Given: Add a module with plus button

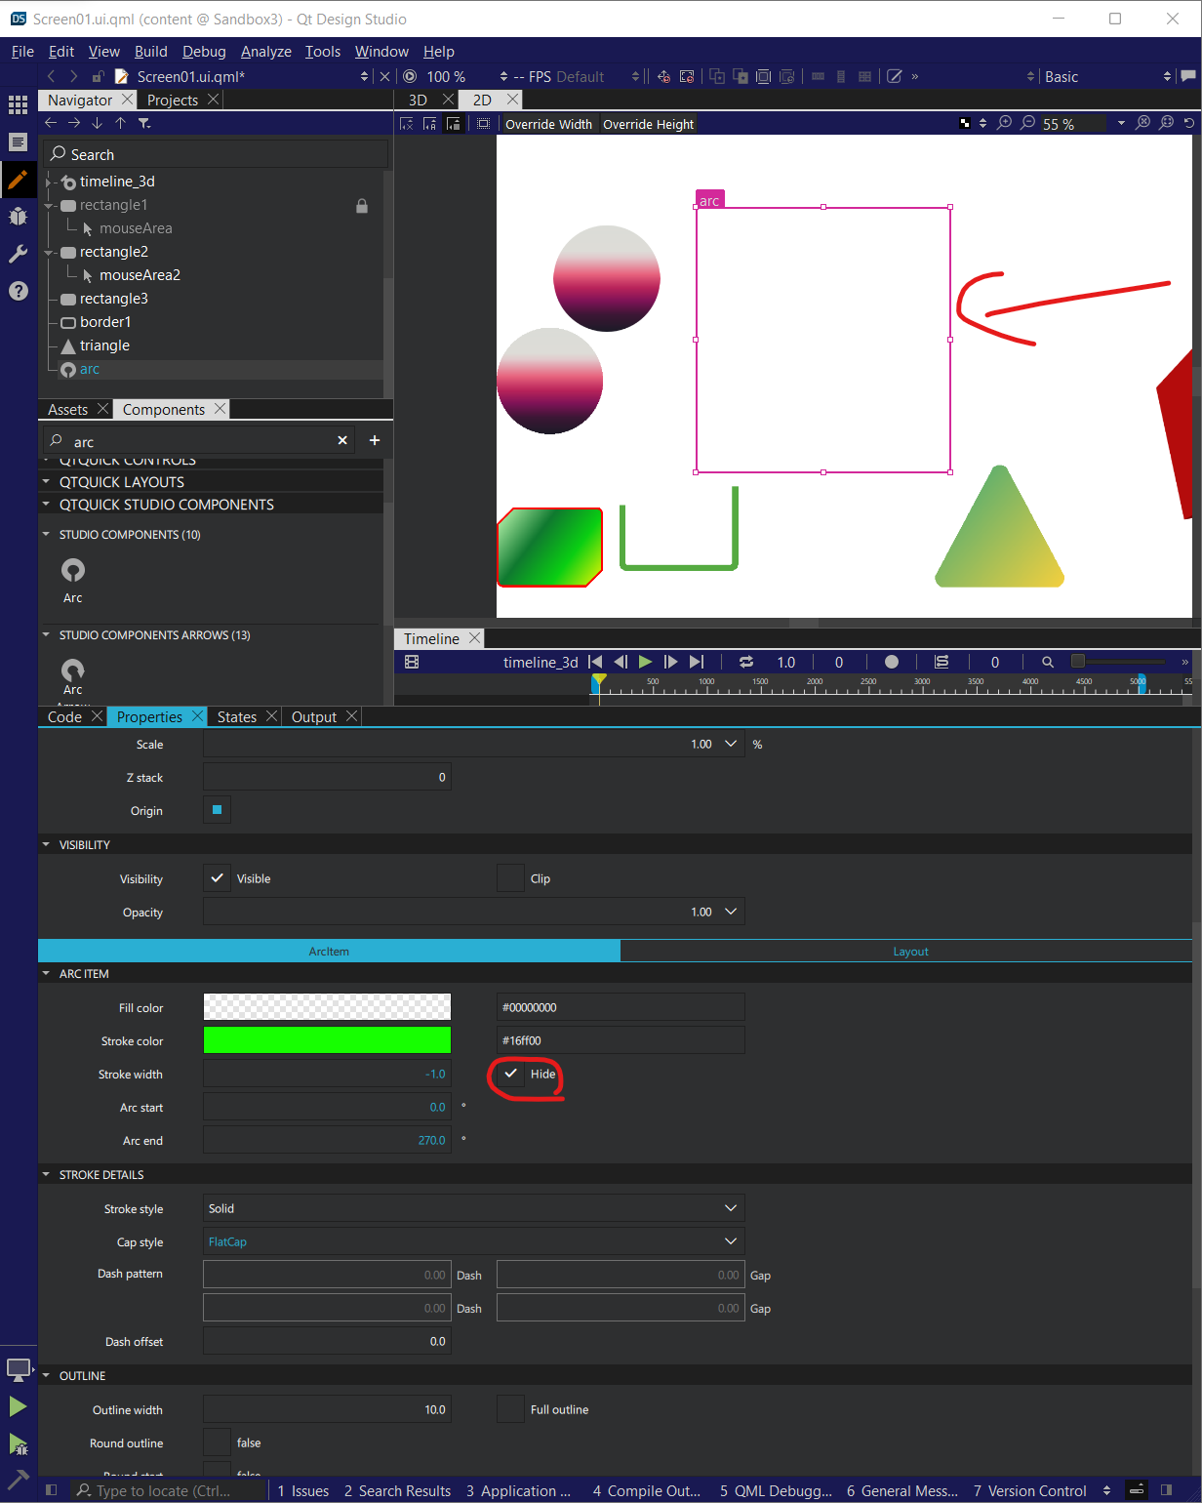Looking at the screenshot, I should click(374, 441).
